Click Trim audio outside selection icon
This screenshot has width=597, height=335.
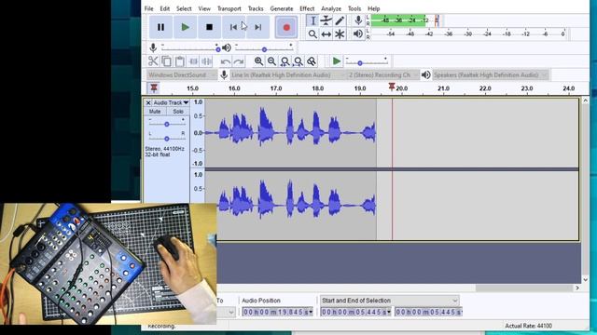pyautogui.click(x=193, y=61)
